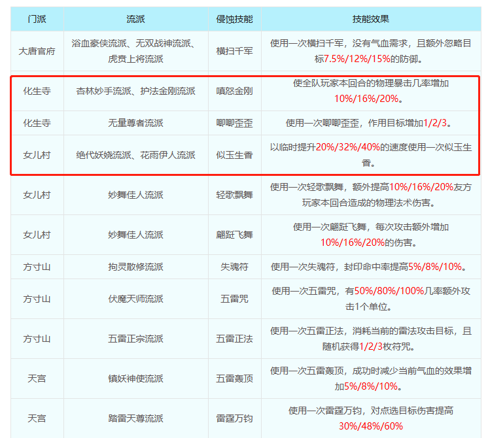Click the 侵蚀技能 column header
Screen dimensions: 488x438
click(x=235, y=20)
